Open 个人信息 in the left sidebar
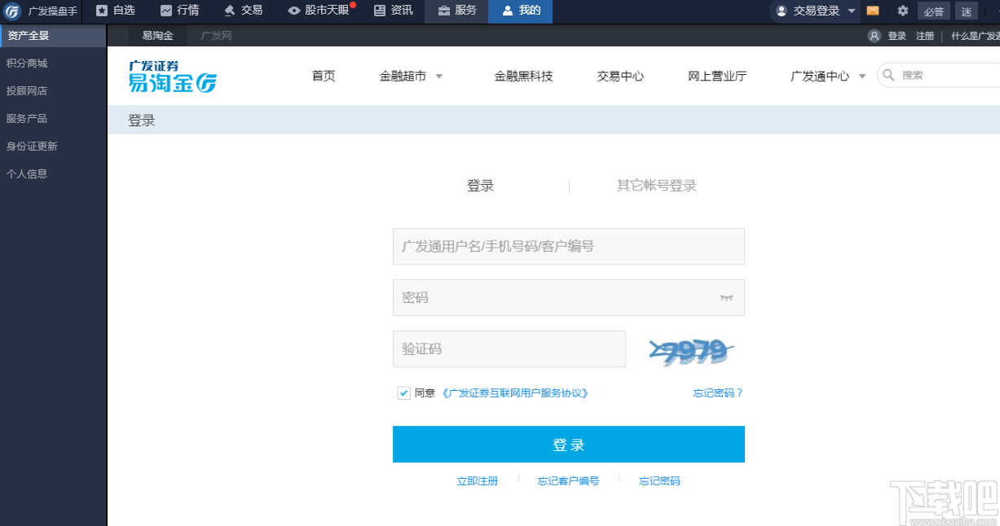 click(x=29, y=173)
